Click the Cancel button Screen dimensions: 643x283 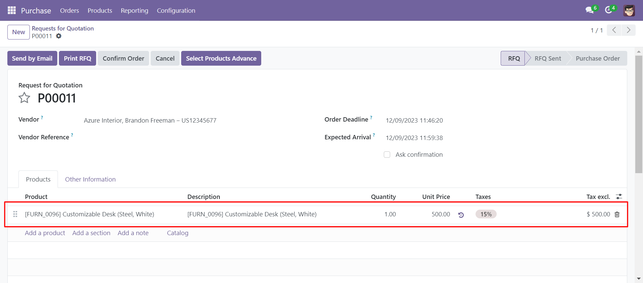[x=165, y=58]
